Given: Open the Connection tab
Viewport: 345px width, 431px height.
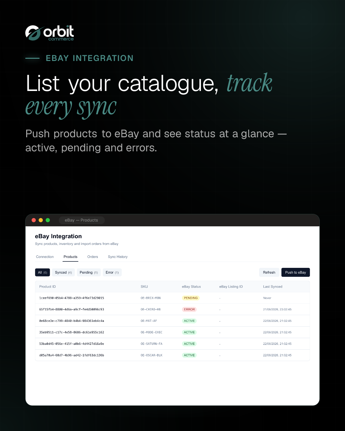Looking at the screenshot, I should [x=45, y=257].
